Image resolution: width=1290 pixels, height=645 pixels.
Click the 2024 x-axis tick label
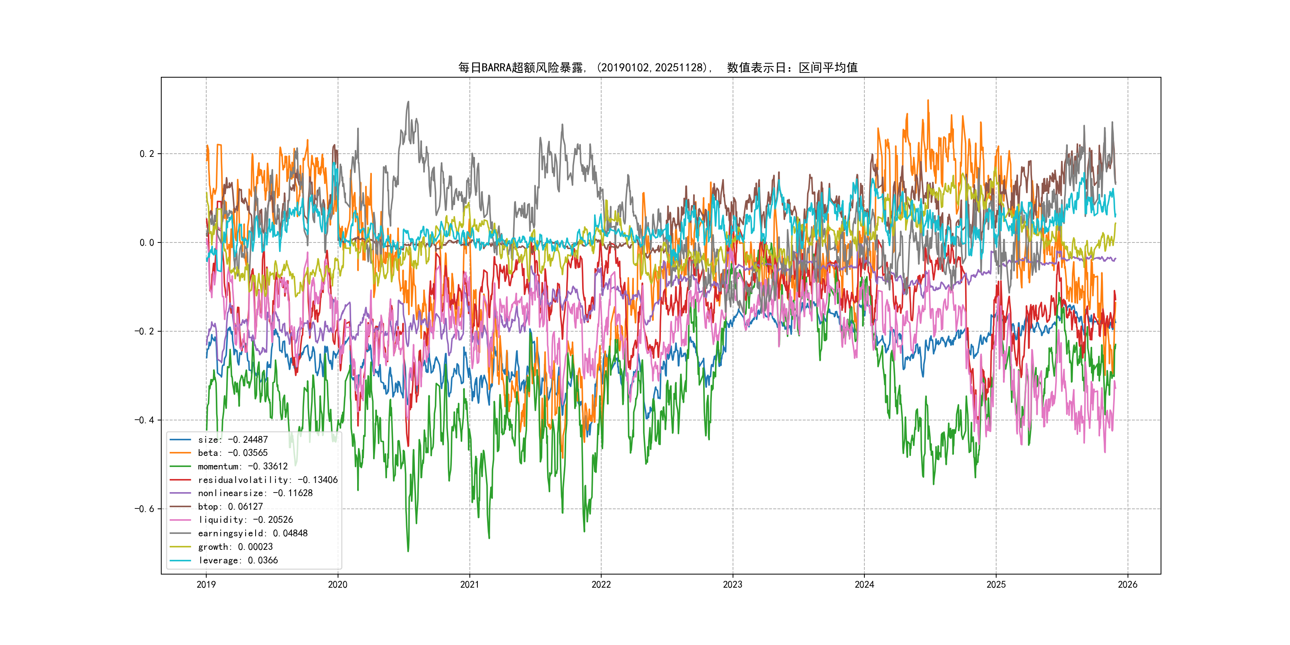pos(864,584)
